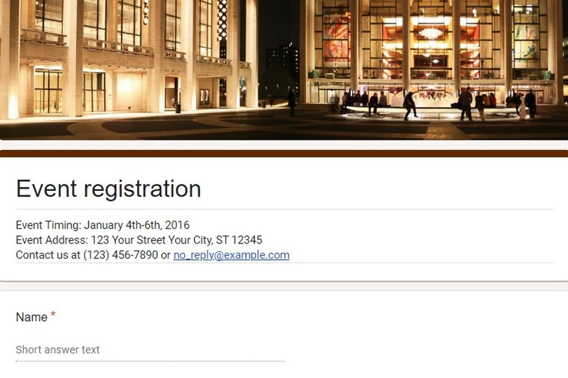Click the date January 4th-6th, 2016

click(x=136, y=225)
